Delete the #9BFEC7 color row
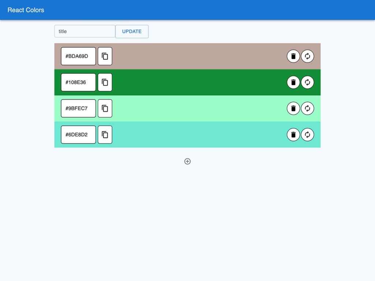The height and width of the screenshot is (281, 375). pyautogui.click(x=293, y=108)
